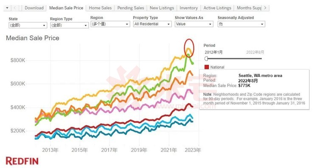Screen dimensions: 314x168
Task: Select the Inventory tab
Action: point(189,8)
